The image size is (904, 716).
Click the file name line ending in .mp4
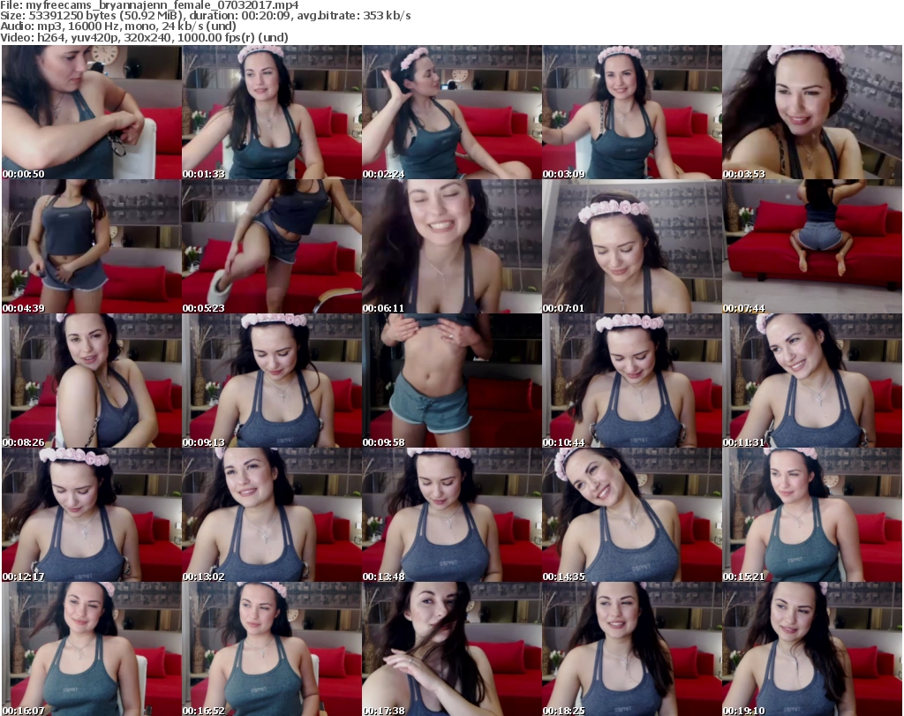tap(149, 5)
